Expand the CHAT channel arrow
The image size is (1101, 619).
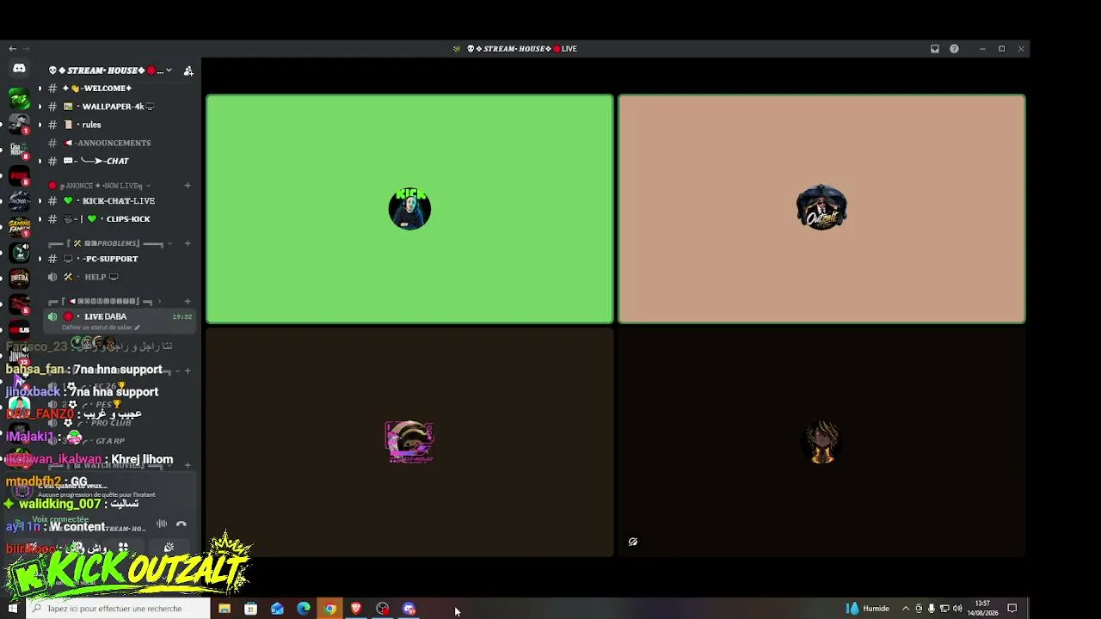(x=40, y=161)
